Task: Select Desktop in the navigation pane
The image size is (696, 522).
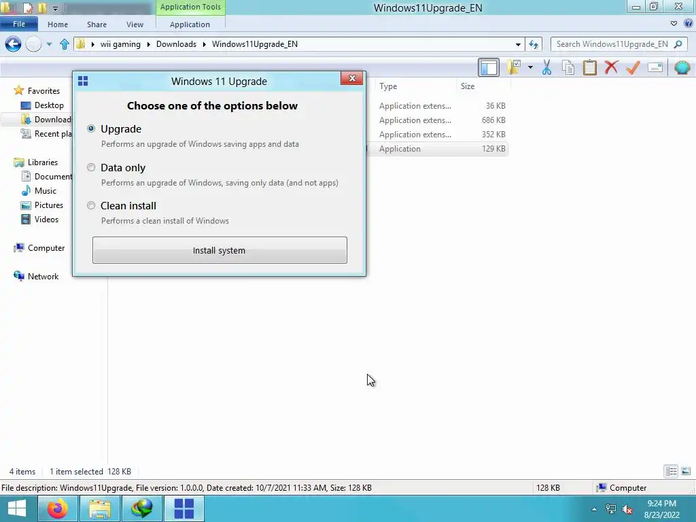Action: point(49,105)
